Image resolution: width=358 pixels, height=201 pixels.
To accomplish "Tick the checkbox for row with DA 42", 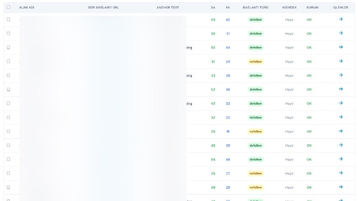I will pos(9,103).
